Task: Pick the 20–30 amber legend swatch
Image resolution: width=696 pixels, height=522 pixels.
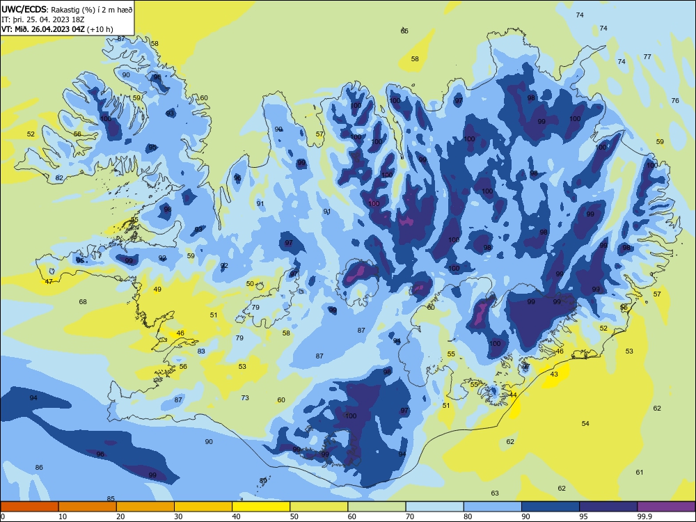Action: point(145,507)
